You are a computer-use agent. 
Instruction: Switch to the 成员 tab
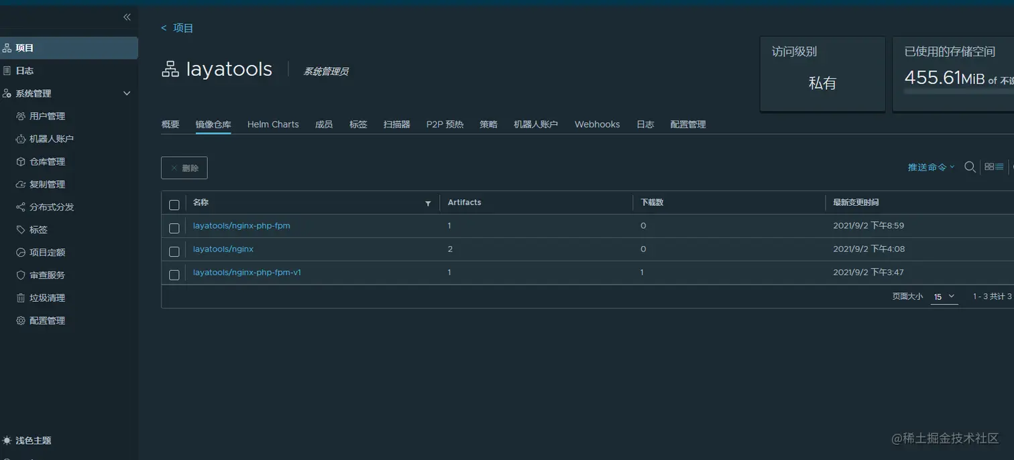click(324, 125)
